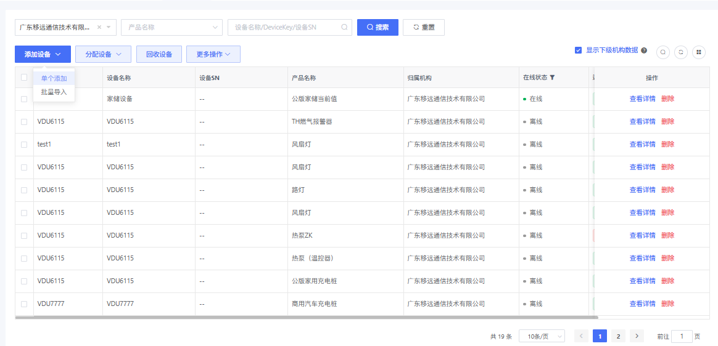Click the 在线状态 filter funnel icon
The width and height of the screenshot is (718, 346).
tap(552, 78)
